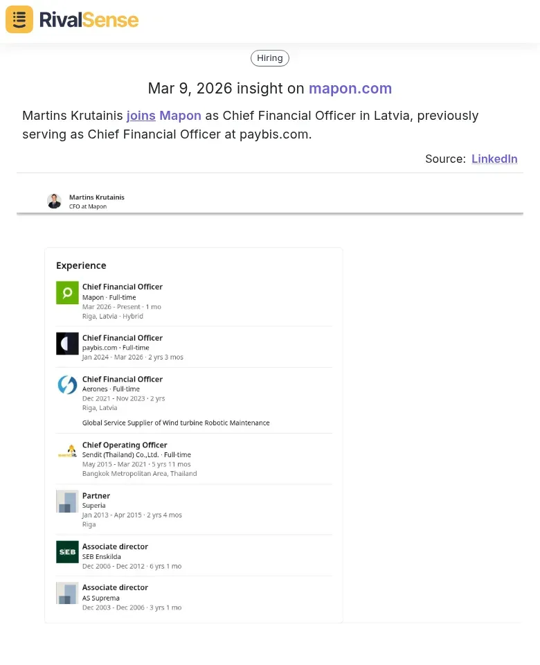Viewport: 540px width, 665px height.
Task: Click the paybis.com company logo
Action: pyautogui.click(x=66, y=344)
